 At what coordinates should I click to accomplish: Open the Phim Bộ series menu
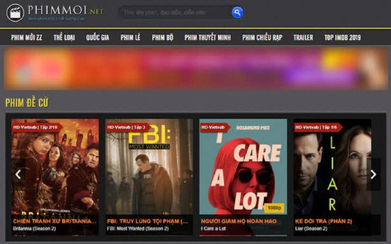tap(163, 38)
